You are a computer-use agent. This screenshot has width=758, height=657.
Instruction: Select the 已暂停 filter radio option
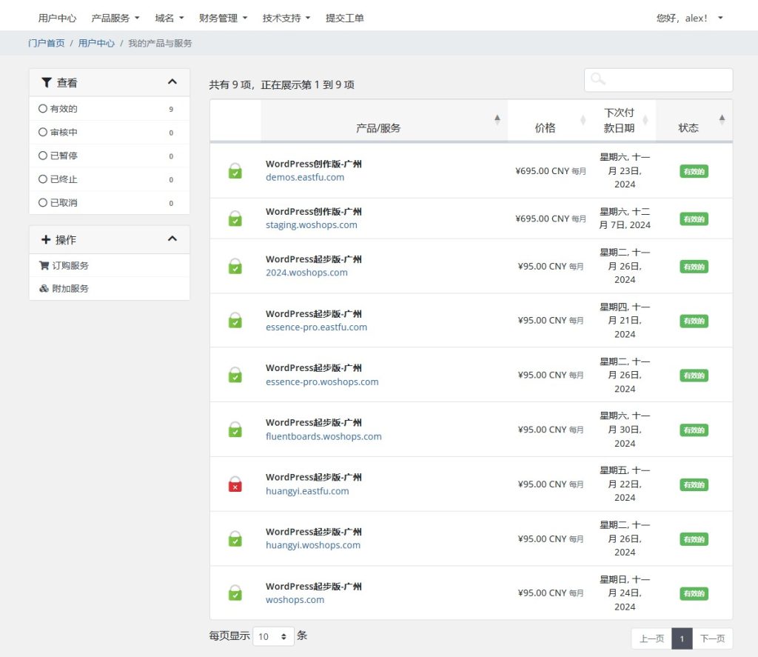(x=43, y=156)
